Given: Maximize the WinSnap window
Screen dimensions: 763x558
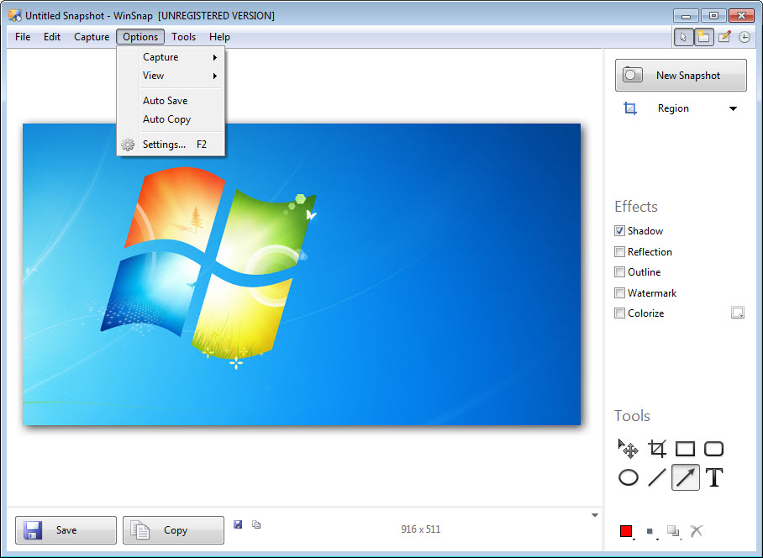Looking at the screenshot, I should click(x=714, y=16).
